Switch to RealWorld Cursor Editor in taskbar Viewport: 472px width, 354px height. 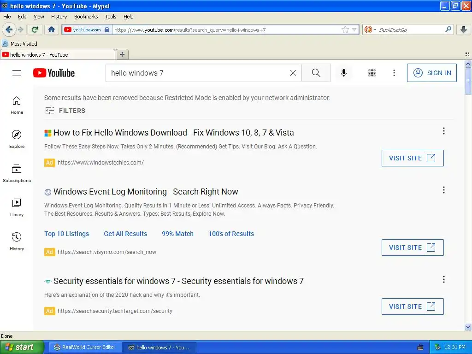pyautogui.click(x=85, y=347)
